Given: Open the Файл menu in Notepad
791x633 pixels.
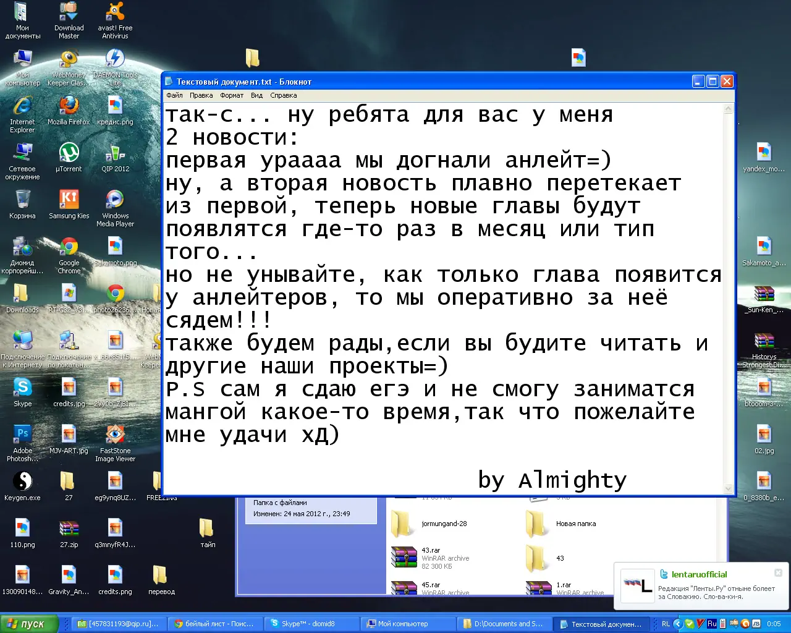Looking at the screenshot, I should point(174,95).
